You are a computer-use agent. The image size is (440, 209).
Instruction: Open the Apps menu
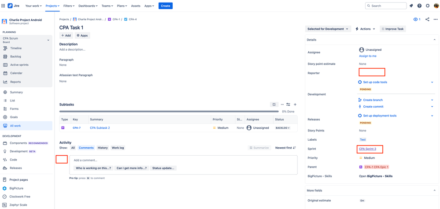point(149,6)
